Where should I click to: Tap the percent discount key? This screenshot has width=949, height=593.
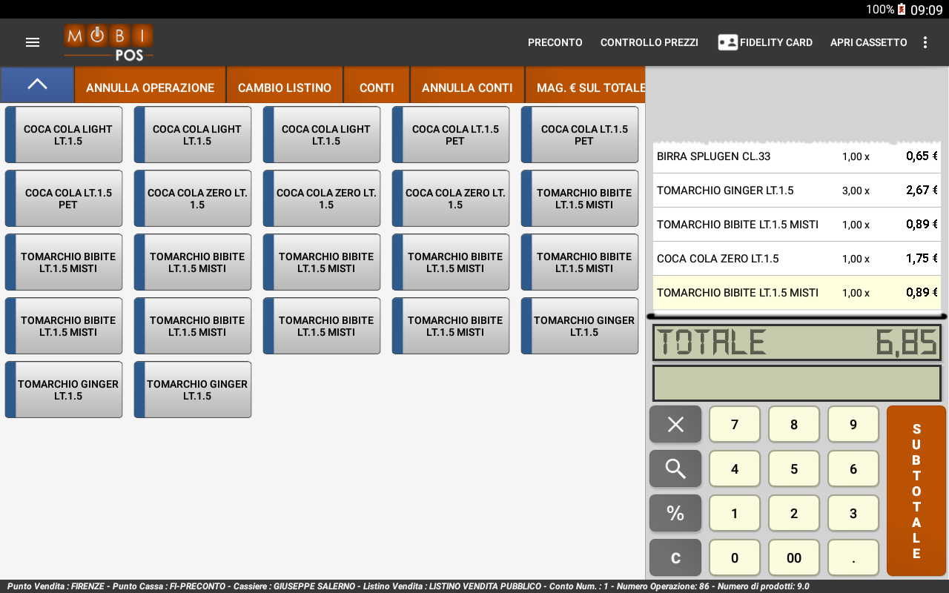point(675,513)
